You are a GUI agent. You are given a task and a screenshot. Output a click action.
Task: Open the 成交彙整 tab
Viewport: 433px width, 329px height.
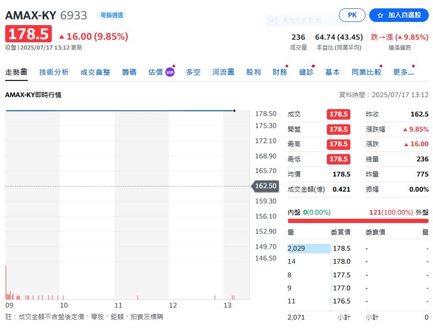(x=95, y=73)
